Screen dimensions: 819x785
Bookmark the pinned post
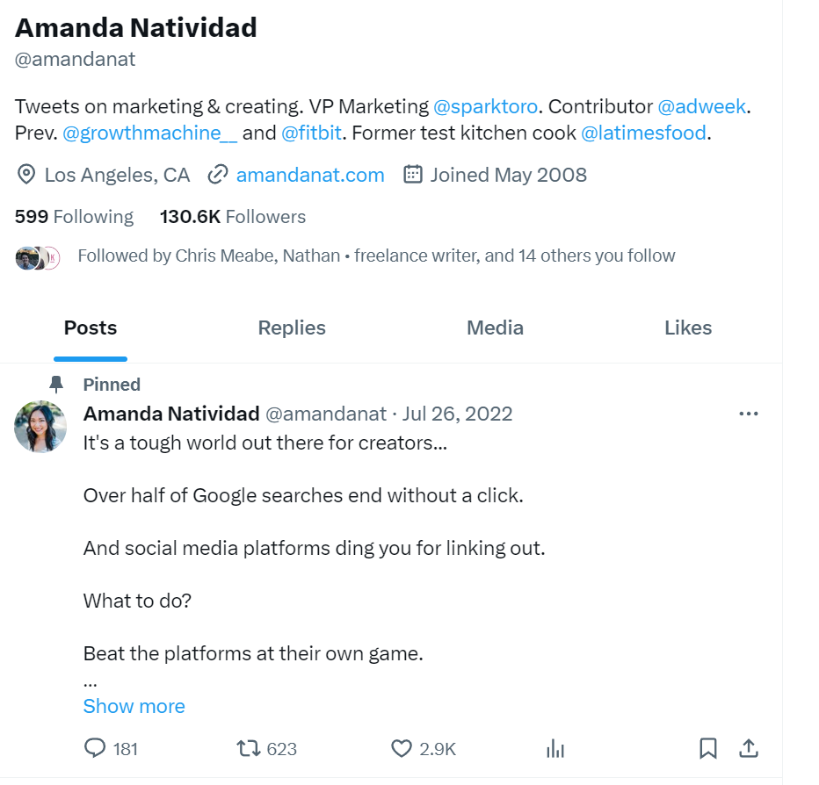point(707,748)
